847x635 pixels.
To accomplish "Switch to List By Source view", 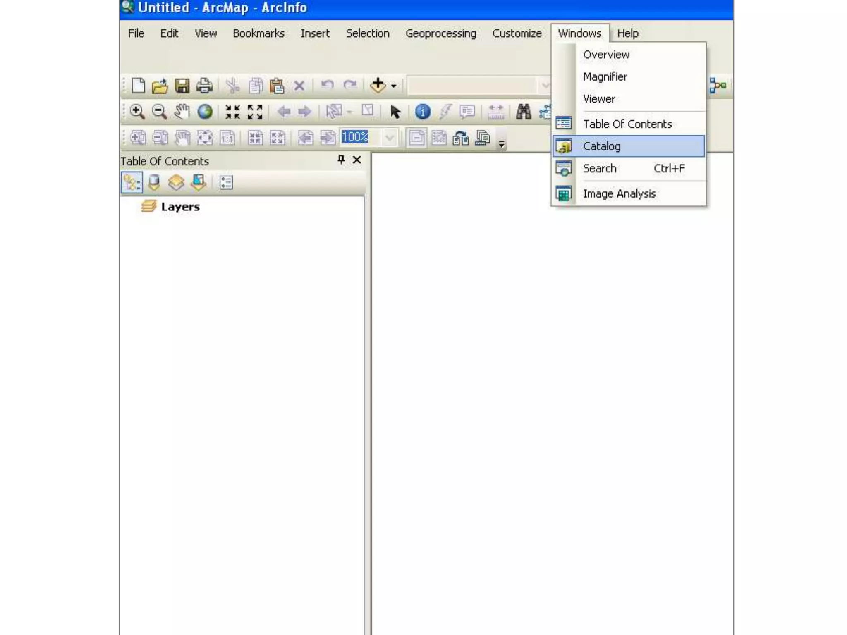I will [x=154, y=182].
